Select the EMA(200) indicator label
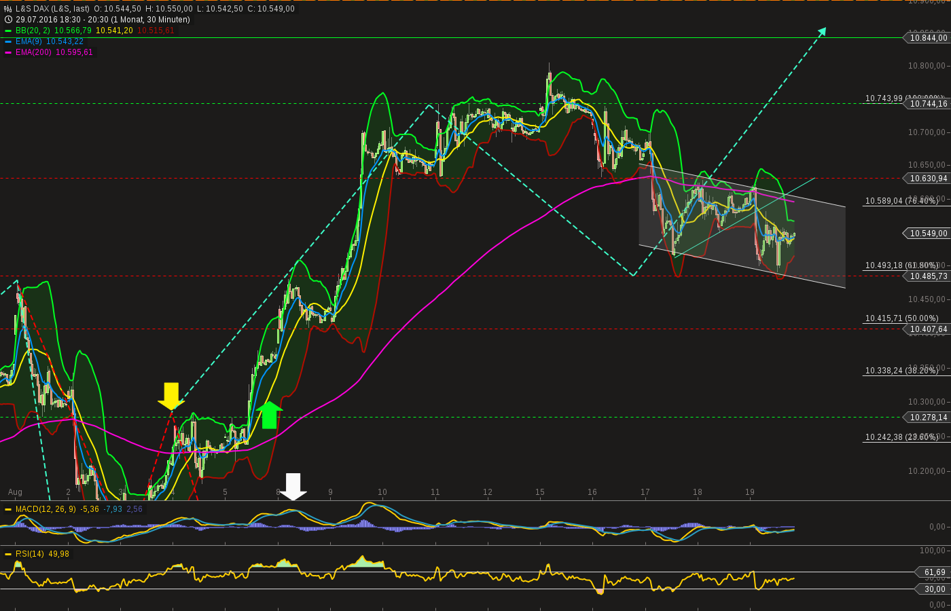Viewport: 951px width, 611px height. coord(34,52)
